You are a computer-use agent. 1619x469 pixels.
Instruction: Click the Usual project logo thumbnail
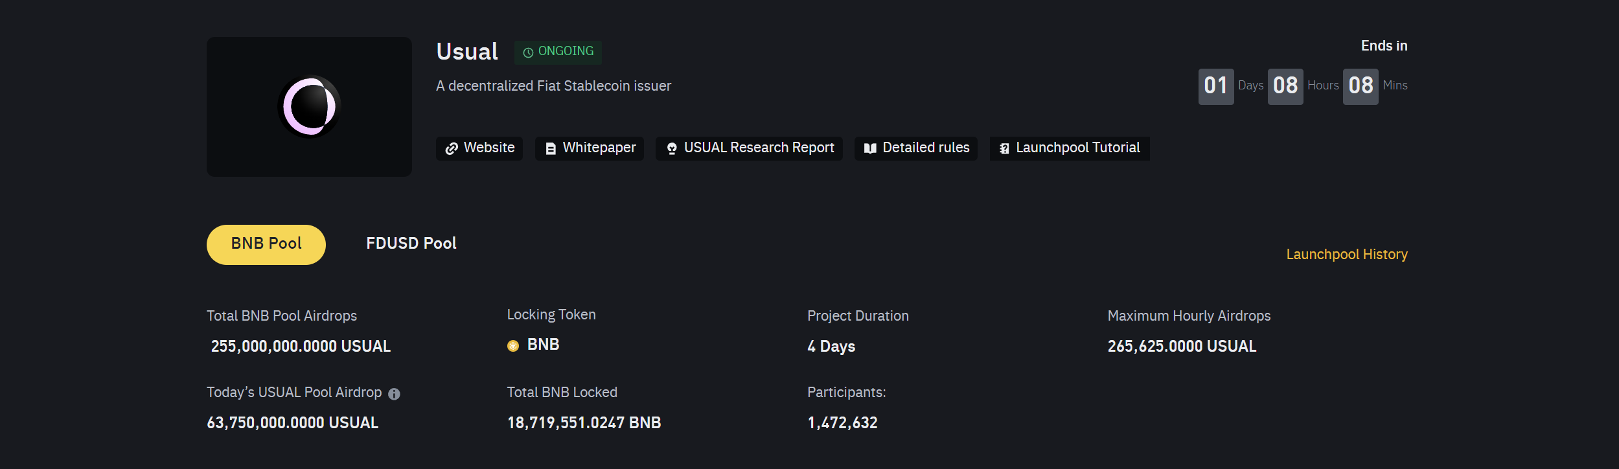(x=309, y=107)
